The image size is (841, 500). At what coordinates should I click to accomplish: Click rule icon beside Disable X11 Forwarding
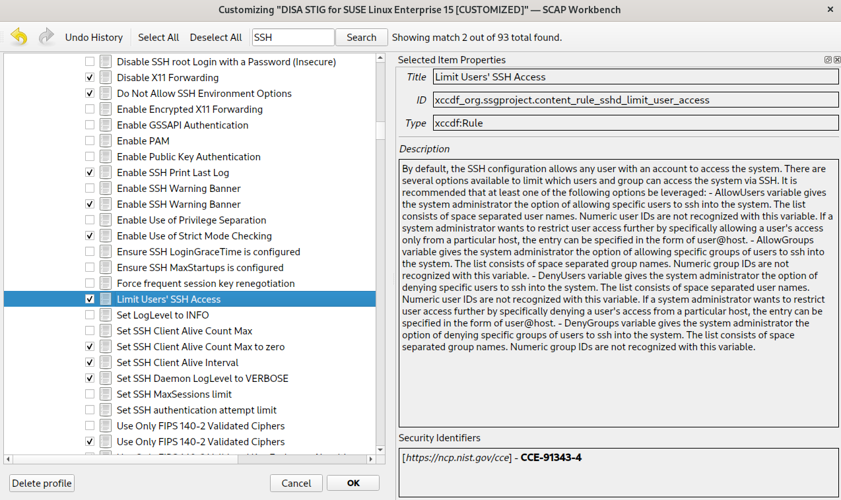click(106, 78)
